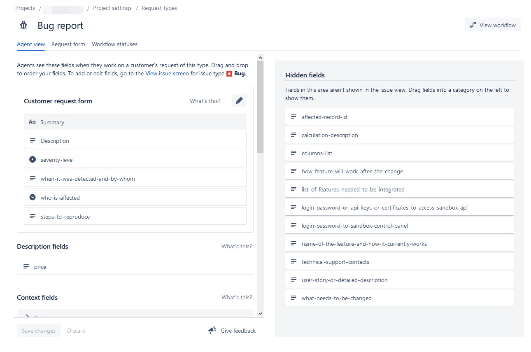531x352 pixels.
Task: Click What's this? beside Context fields
Action: [x=237, y=297]
